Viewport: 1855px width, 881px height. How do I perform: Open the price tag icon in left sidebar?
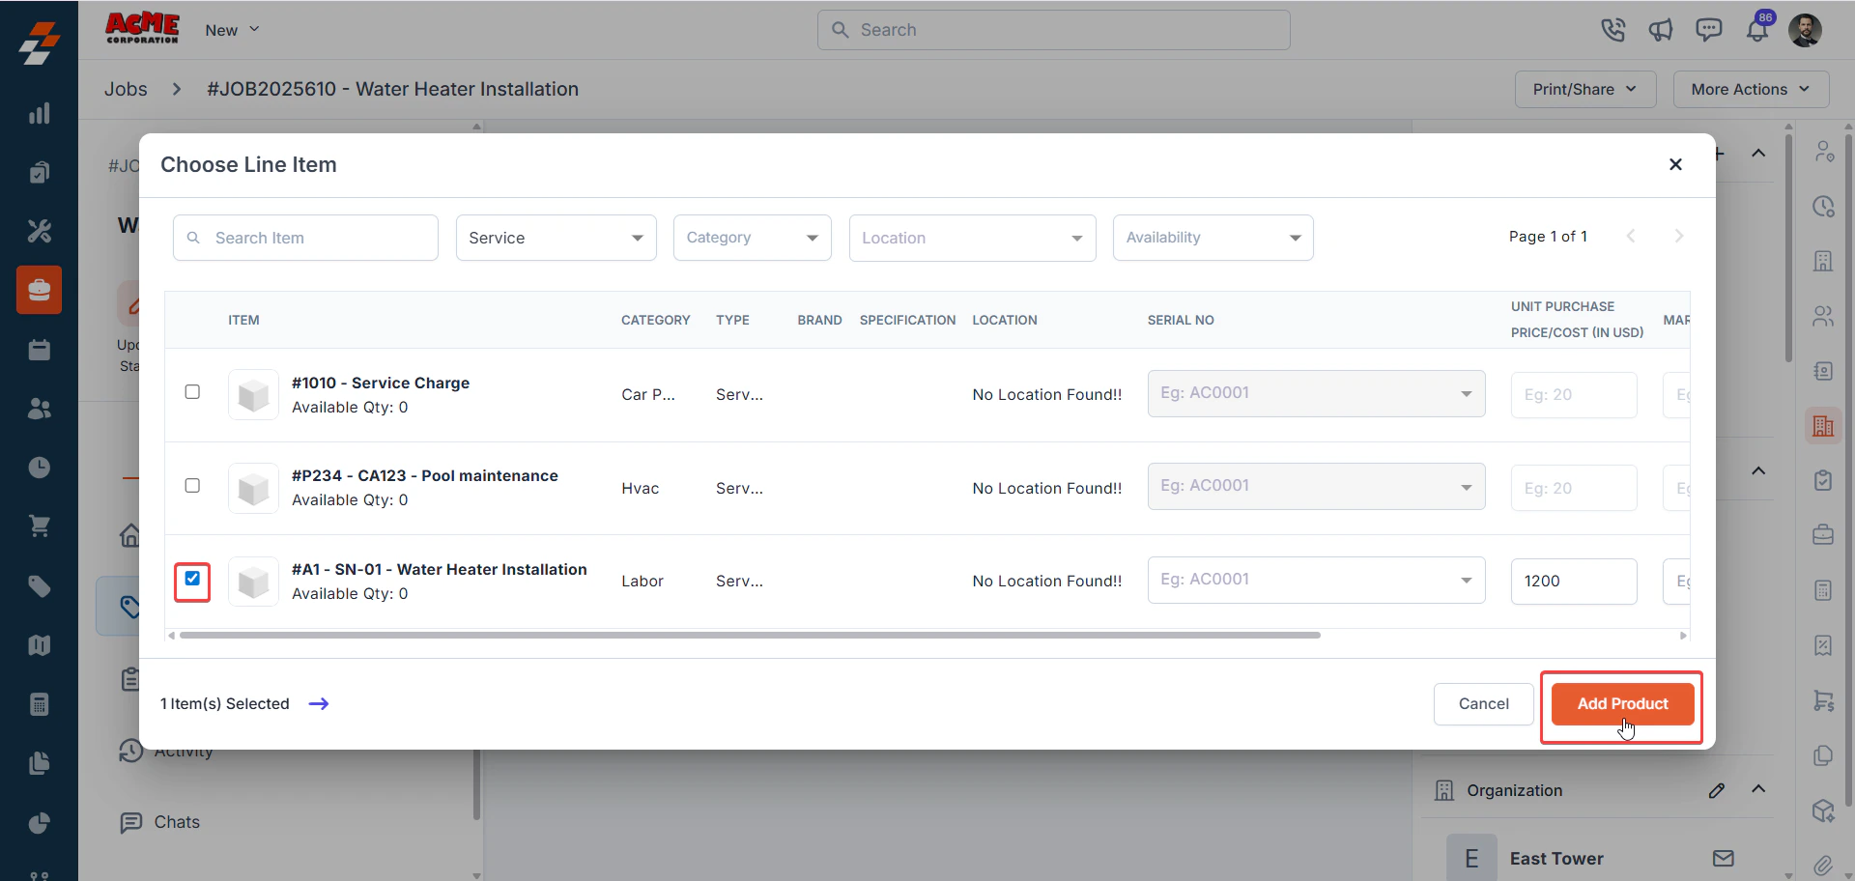[39, 586]
